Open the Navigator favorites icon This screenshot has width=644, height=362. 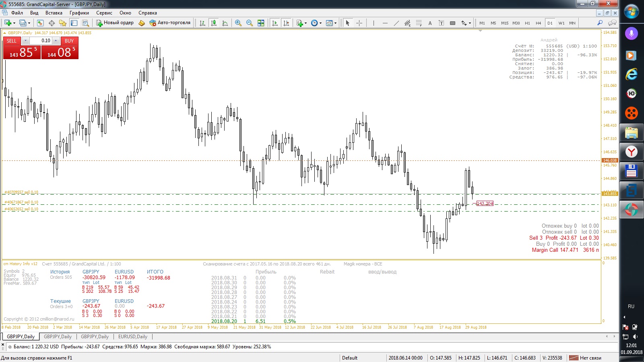click(x=63, y=23)
